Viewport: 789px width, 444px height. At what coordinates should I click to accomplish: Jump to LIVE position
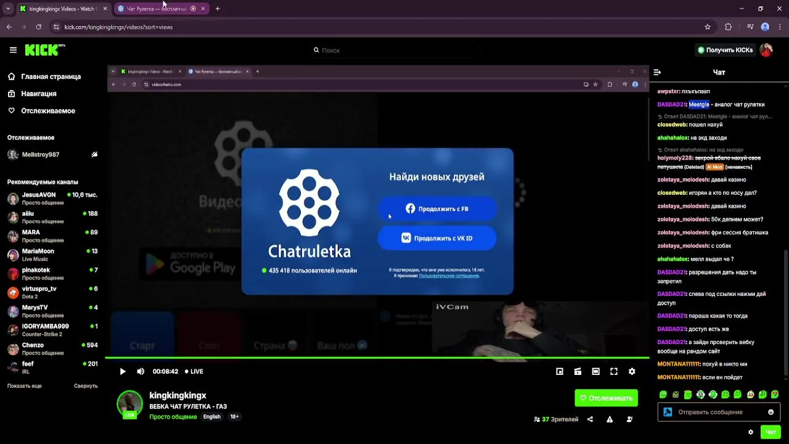click(194, 371)
